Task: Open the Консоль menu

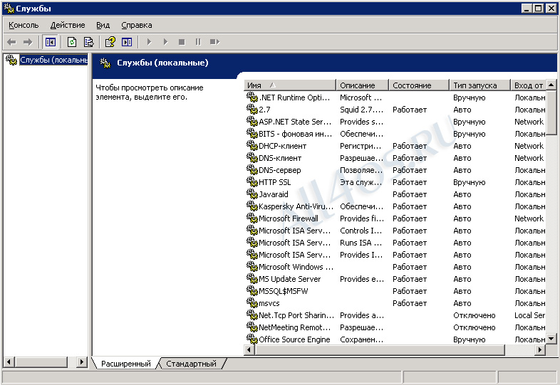Action: tap(24, 25)
